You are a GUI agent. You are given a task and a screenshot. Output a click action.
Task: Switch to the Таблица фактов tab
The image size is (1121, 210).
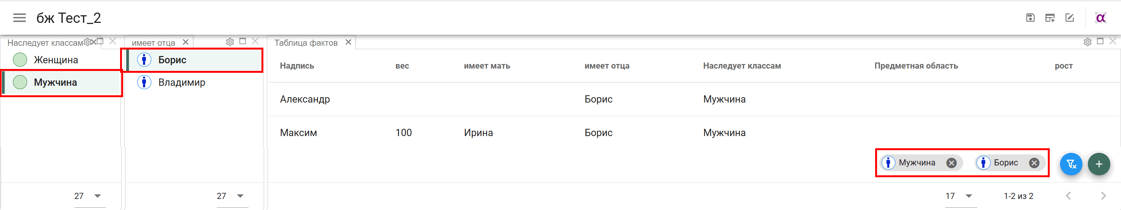[306, 43]
